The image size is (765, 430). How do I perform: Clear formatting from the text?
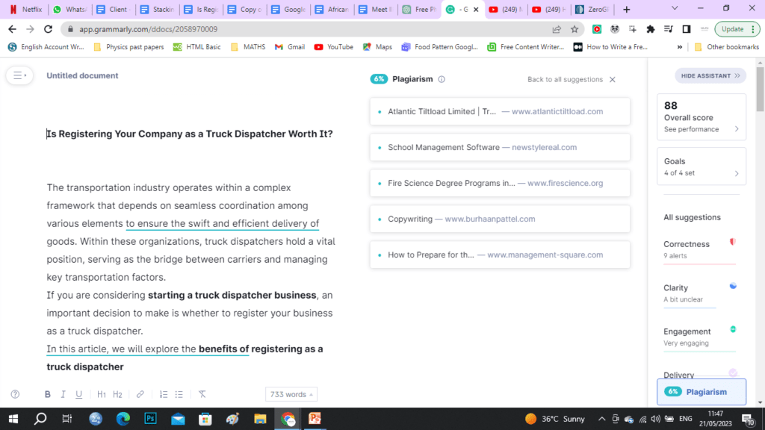pyautogui.click(x=202, y=394)
